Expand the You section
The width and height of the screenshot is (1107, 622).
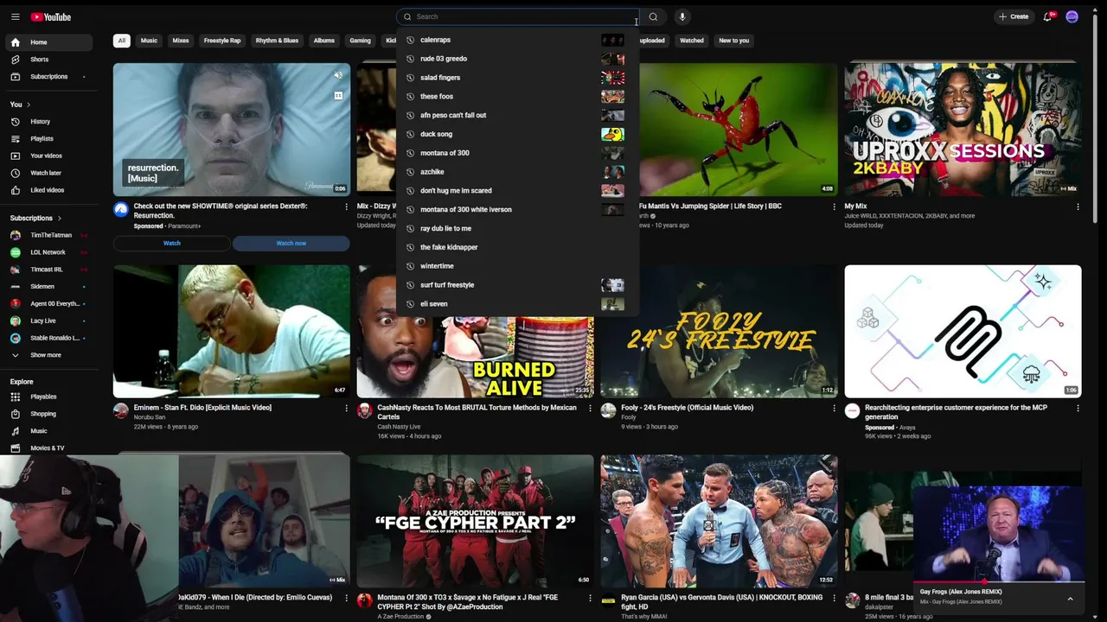(x=20, y=105)
